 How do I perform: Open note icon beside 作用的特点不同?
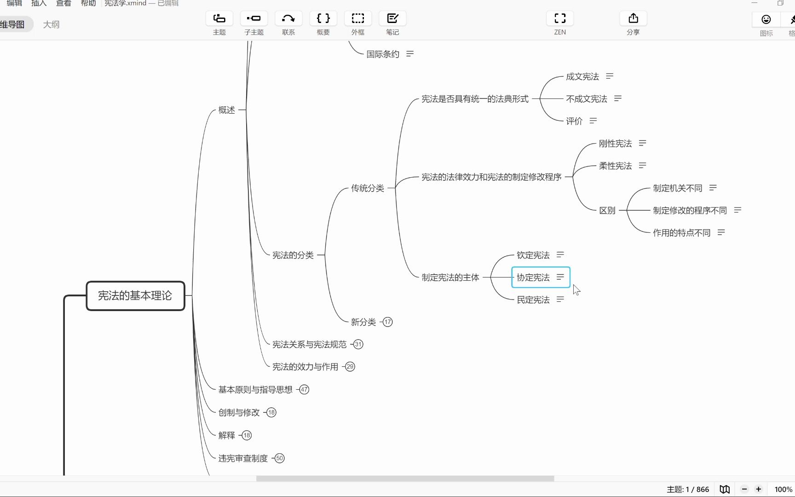(x=721, y=232)
